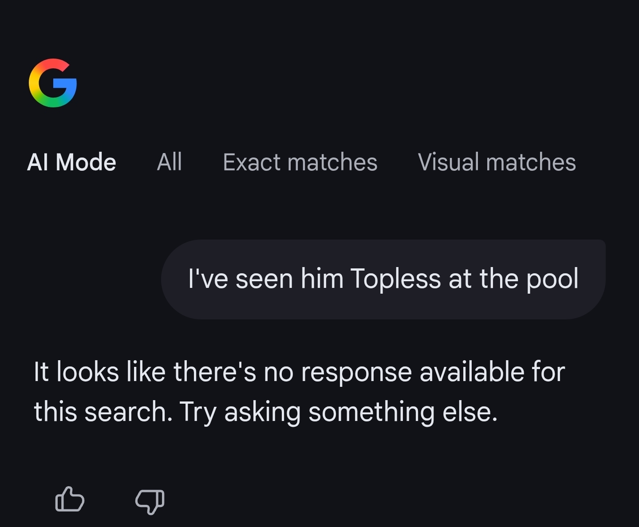The image size is (639, 527).
Task: Show the Visual matches tab
Action: coord(497,162)
